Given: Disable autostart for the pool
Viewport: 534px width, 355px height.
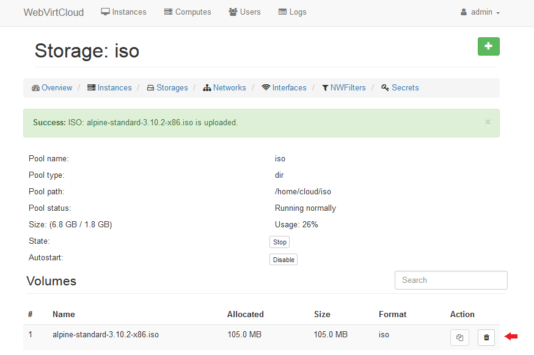Looking at the screenshot, I should coord(283,260).
